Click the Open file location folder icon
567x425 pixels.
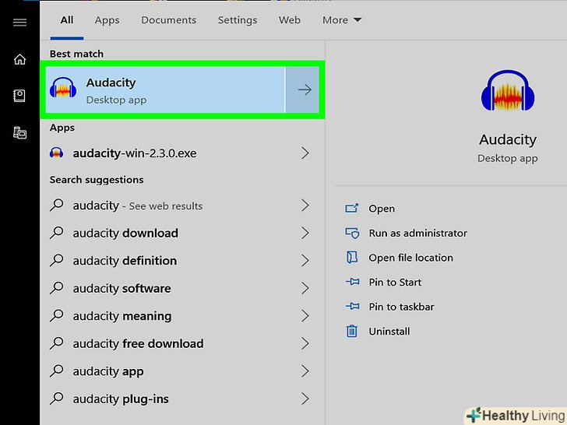(352, 258)
